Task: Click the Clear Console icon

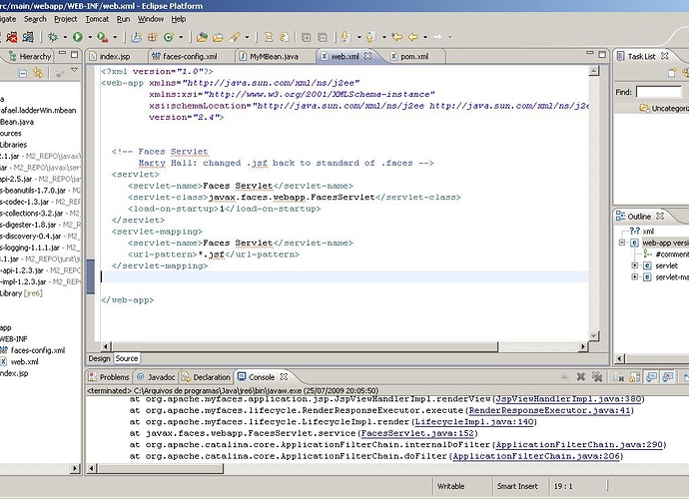Action: coord(619,377)
